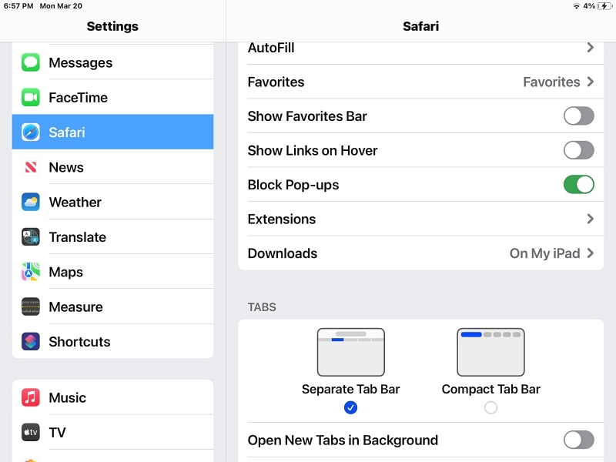Expand the Favorites row chevron
Viewport: 616px width, 462px height.
[x=590, y=82]
